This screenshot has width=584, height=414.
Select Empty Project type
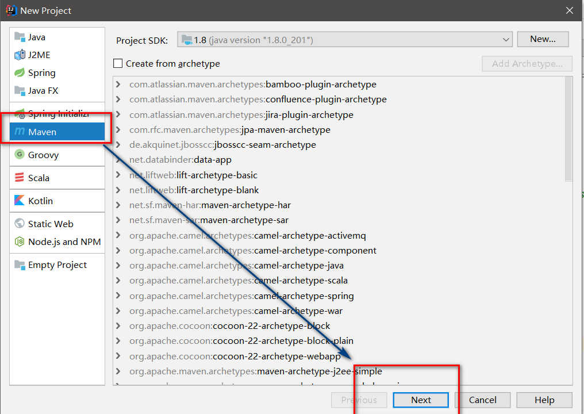(x=57, y=265)
